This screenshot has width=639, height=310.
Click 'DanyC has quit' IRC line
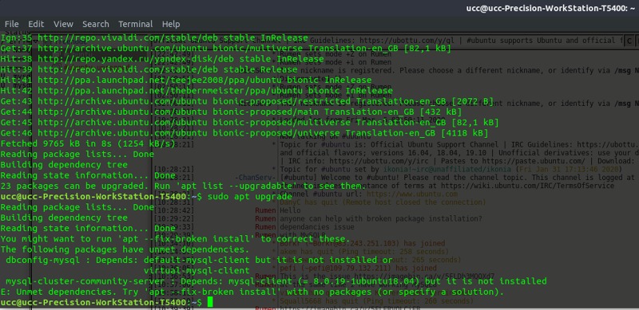tap(383, 202)
